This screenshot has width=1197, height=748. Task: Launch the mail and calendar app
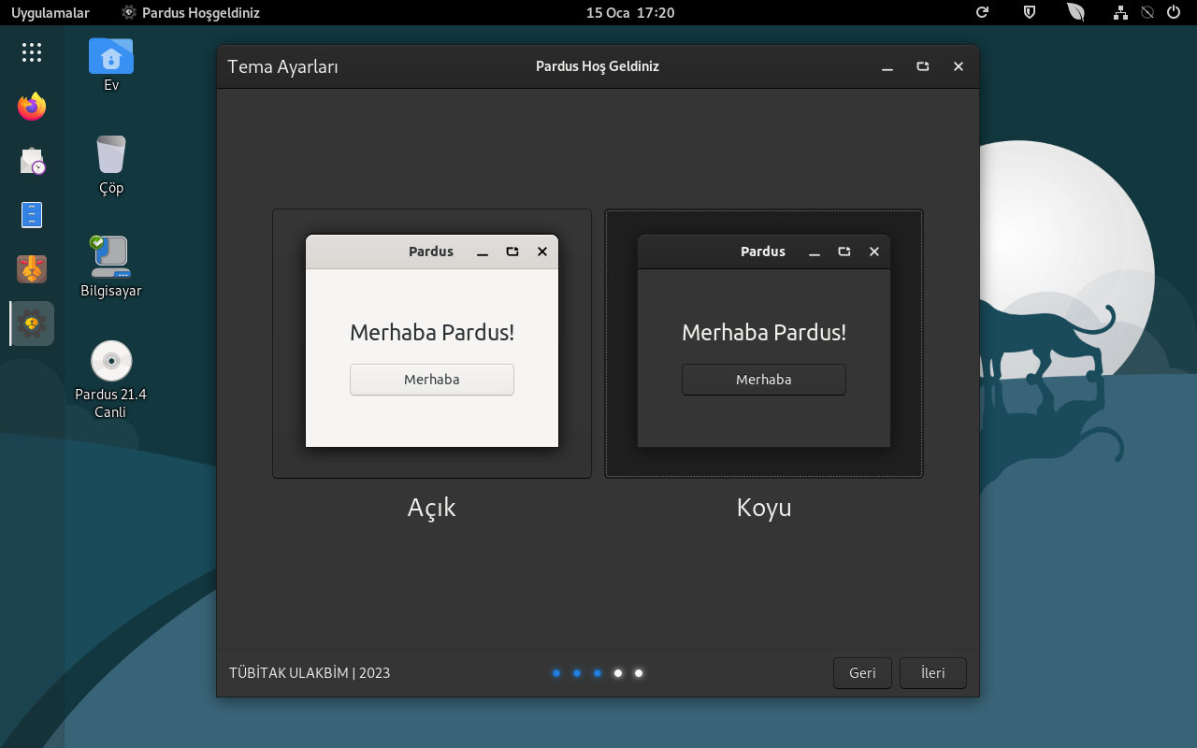pyautogui.click(x=32, y=161)
